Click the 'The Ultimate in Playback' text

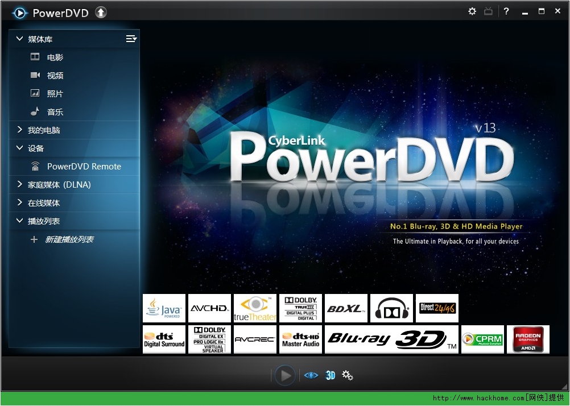coord(456,241)
